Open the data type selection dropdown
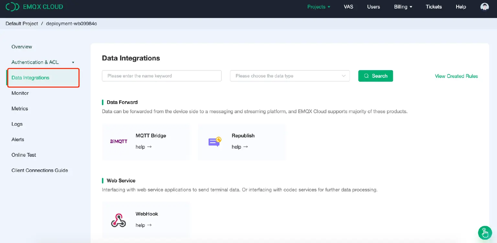 tap(290, 76)
